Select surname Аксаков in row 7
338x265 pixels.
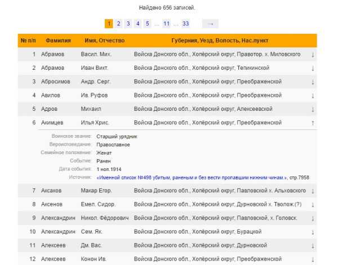pos(51,191)
